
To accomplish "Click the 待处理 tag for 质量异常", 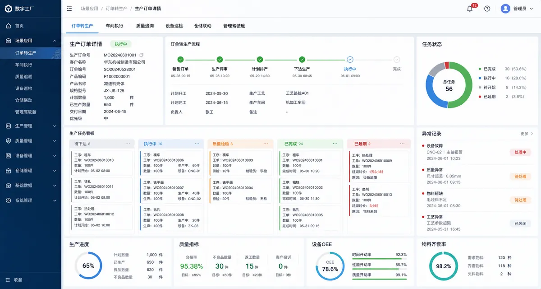I will [520, 176].
